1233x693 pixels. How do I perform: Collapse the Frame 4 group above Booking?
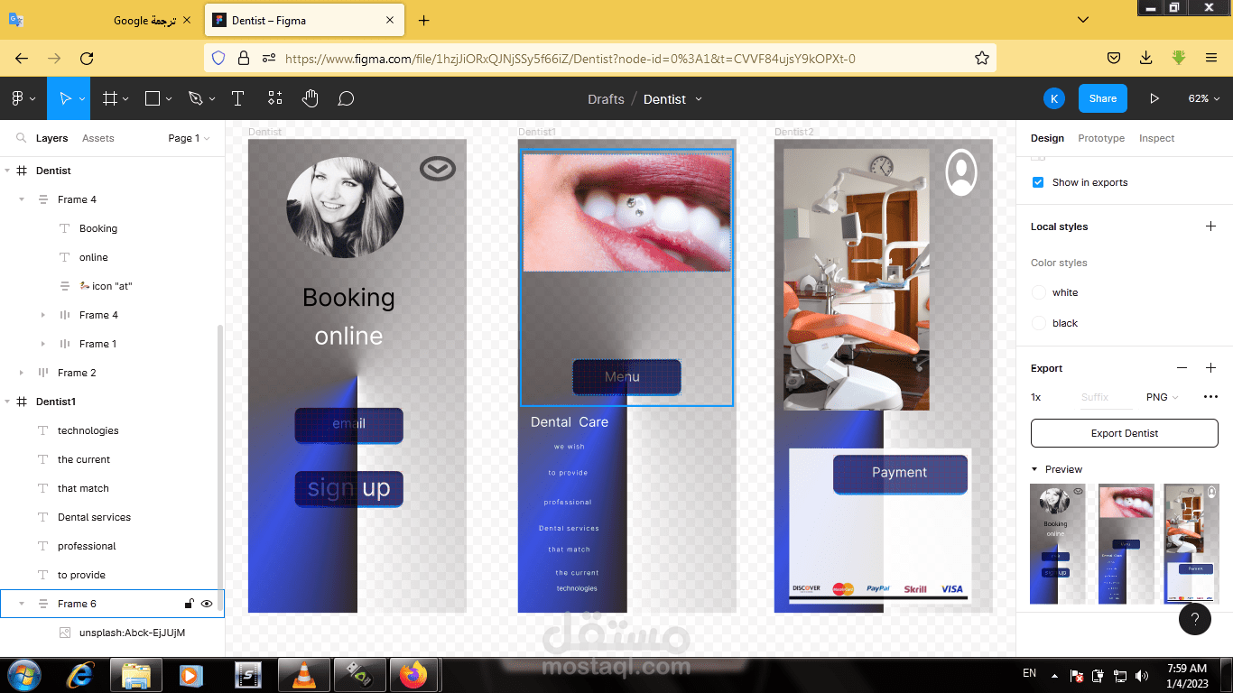click(x=22, y=199)
